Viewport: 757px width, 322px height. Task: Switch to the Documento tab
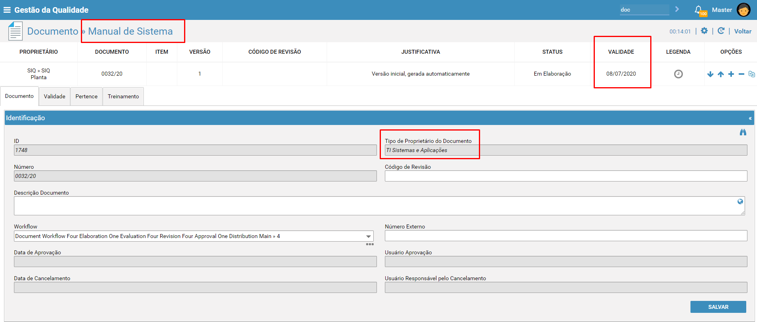[20, 96]
